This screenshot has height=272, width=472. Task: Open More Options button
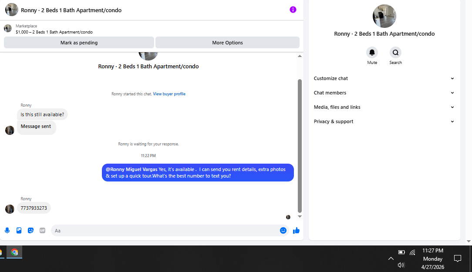(x=227, y=42)
